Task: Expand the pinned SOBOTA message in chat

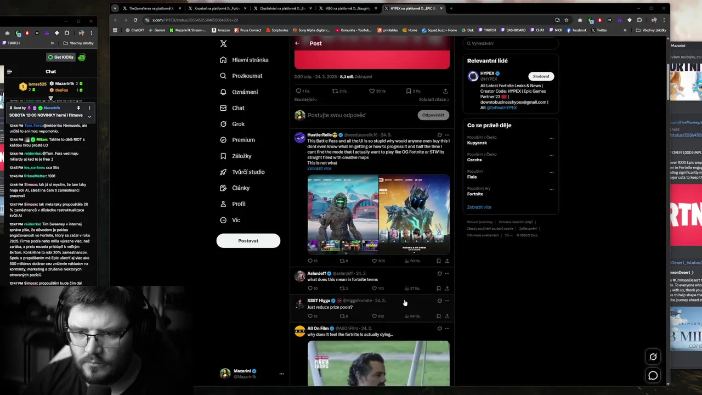Action: coord(89,116)
